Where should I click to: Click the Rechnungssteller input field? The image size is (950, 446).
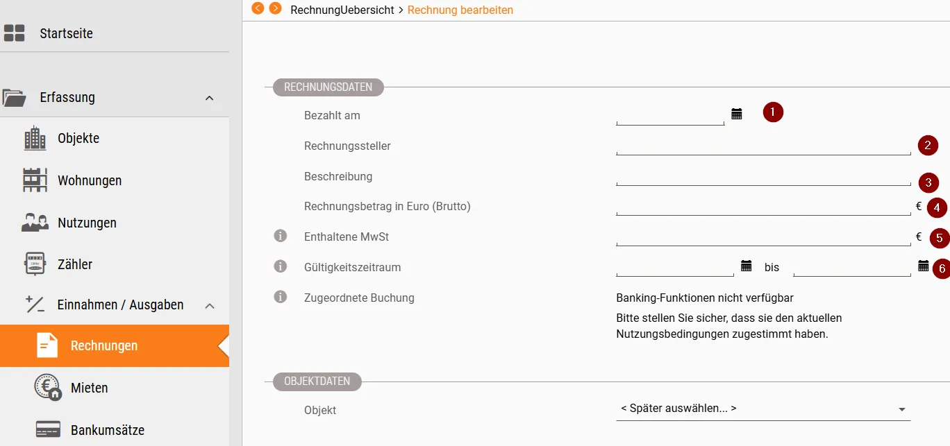point(762,146)
